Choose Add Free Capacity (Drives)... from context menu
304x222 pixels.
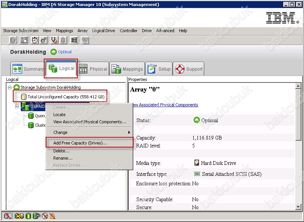pyautogui.click(x=90, y=143)
